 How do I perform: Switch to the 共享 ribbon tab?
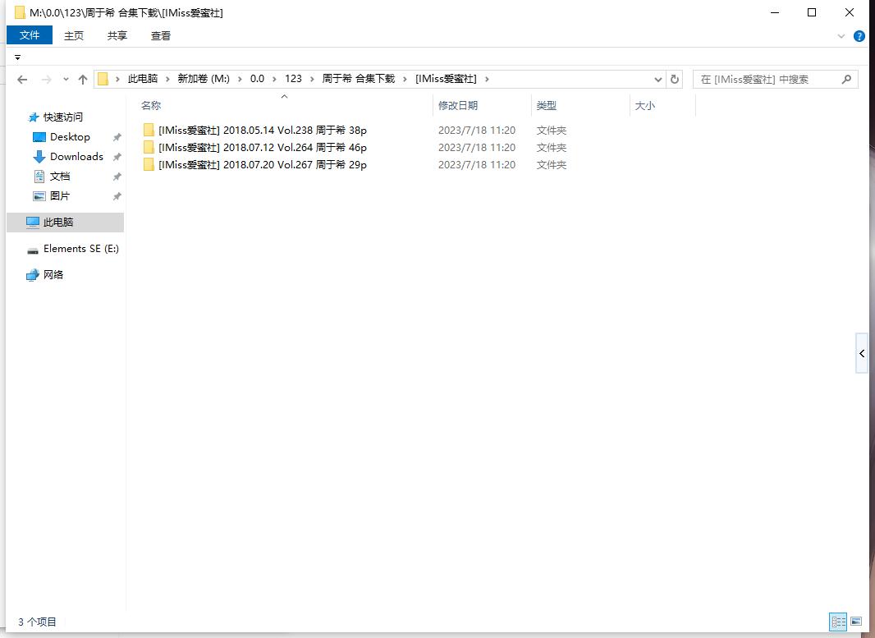point(117,36)
